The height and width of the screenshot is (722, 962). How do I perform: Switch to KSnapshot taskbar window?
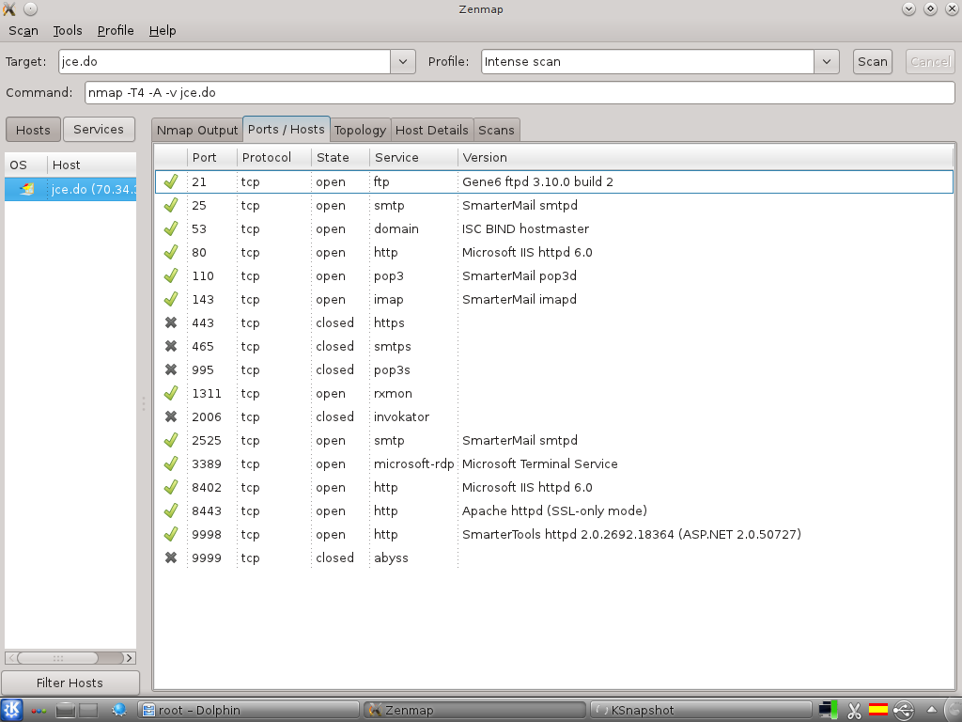[701, 711]
